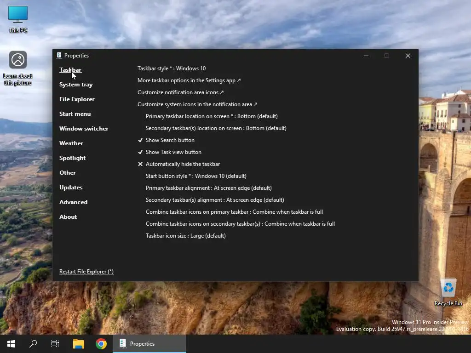
Task: Select the Properties taskbar button
Action: [149, 344]
